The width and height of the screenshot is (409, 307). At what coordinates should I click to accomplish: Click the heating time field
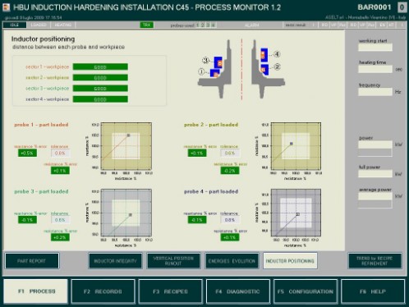tap(375, 69)
